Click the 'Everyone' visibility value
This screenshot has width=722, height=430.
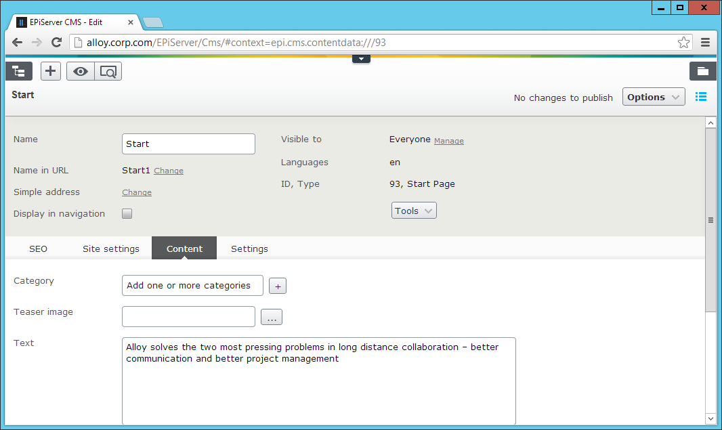coord(410,139)
